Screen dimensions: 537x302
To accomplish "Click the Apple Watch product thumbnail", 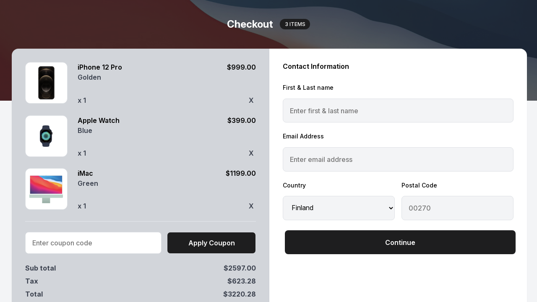I will pos(46,136).
